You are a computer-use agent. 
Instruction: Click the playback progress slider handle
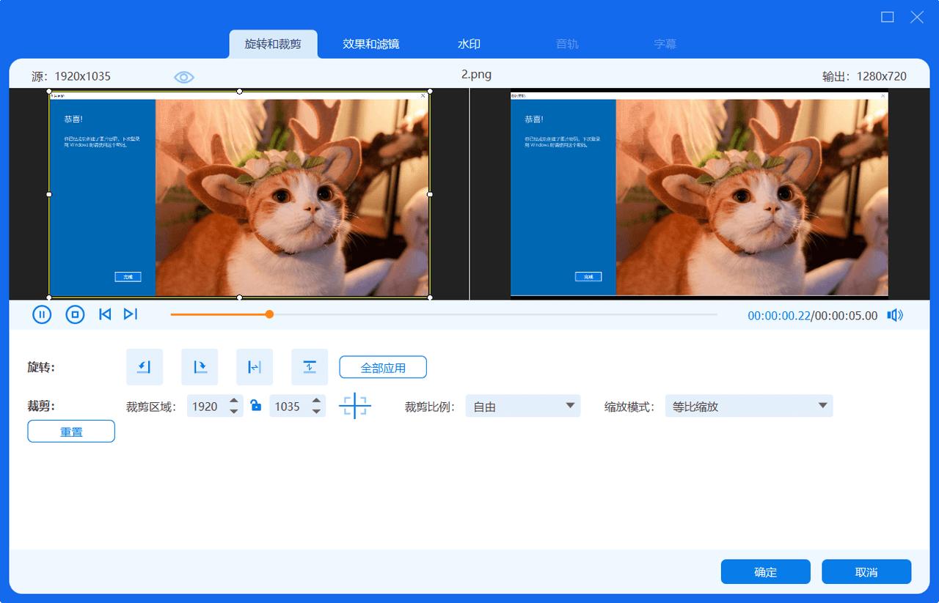coord(268,314)
